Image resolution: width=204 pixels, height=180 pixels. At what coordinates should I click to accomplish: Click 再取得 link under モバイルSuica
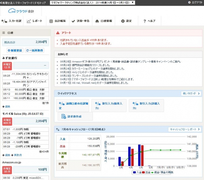pos(18,155)
